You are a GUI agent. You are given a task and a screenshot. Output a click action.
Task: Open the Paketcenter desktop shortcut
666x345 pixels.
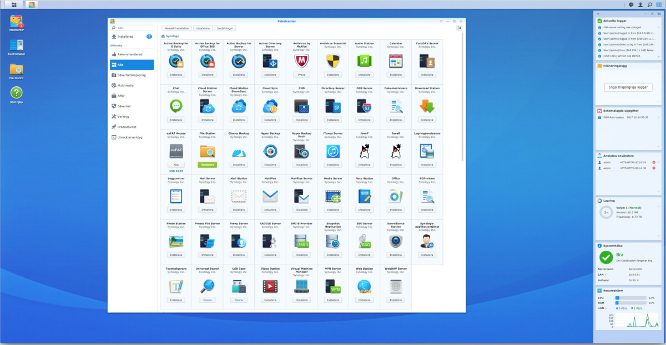[17, 22]
